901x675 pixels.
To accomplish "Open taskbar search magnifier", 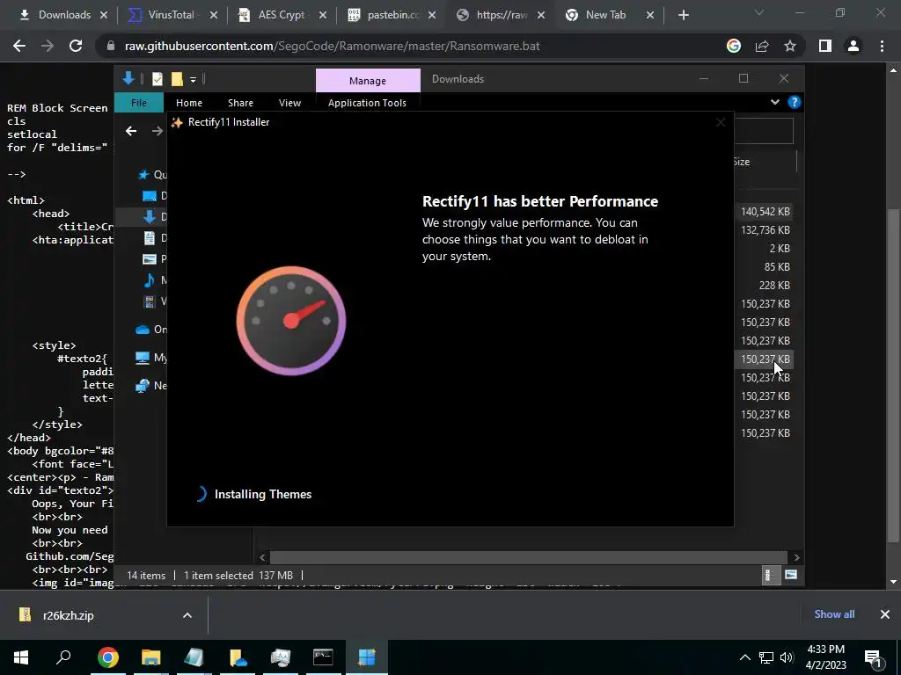I will (x=63, y=657).
